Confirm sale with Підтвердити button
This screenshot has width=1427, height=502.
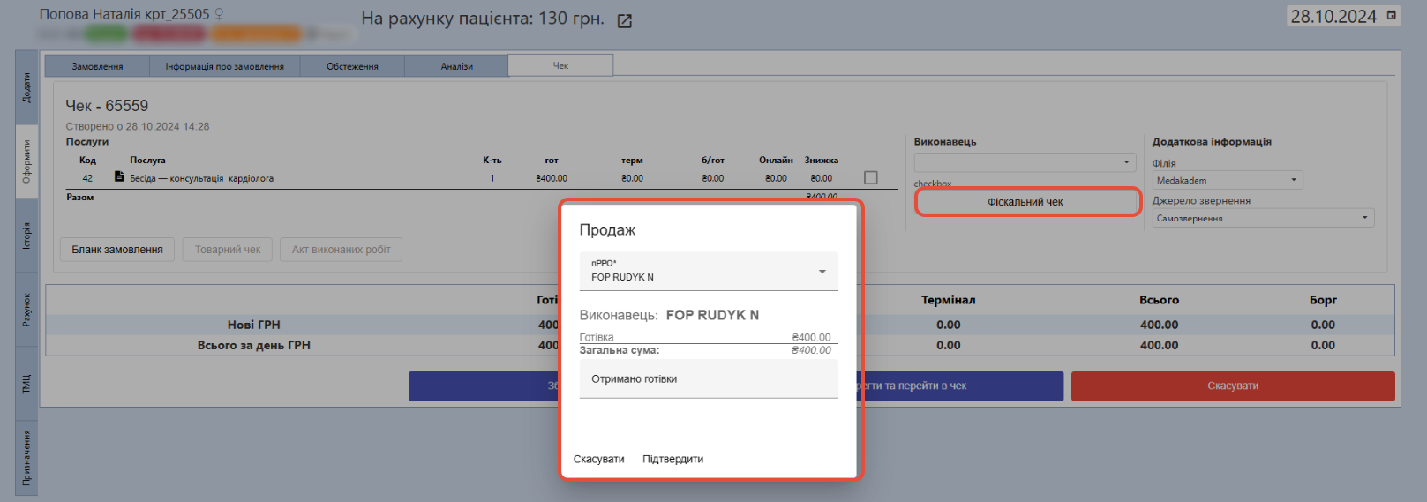click(x=672, y=459)
